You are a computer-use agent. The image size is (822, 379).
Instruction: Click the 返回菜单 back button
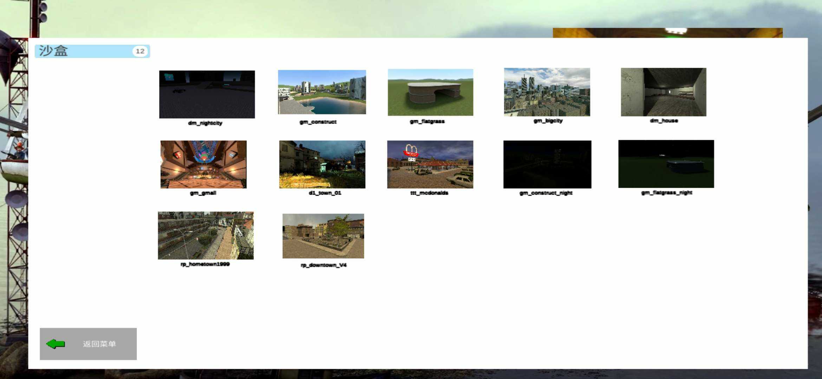tap(88, 344)
